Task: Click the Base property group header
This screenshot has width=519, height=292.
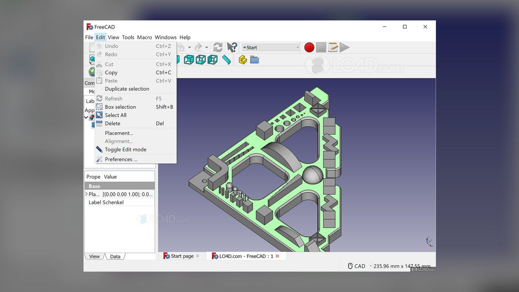Action: point(119,186)
